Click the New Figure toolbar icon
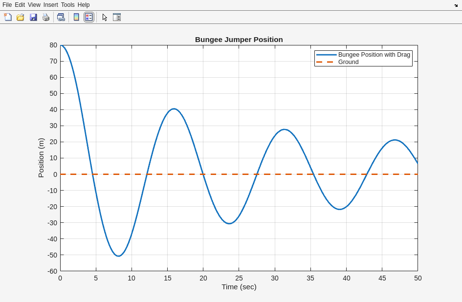 pos(8,17)
